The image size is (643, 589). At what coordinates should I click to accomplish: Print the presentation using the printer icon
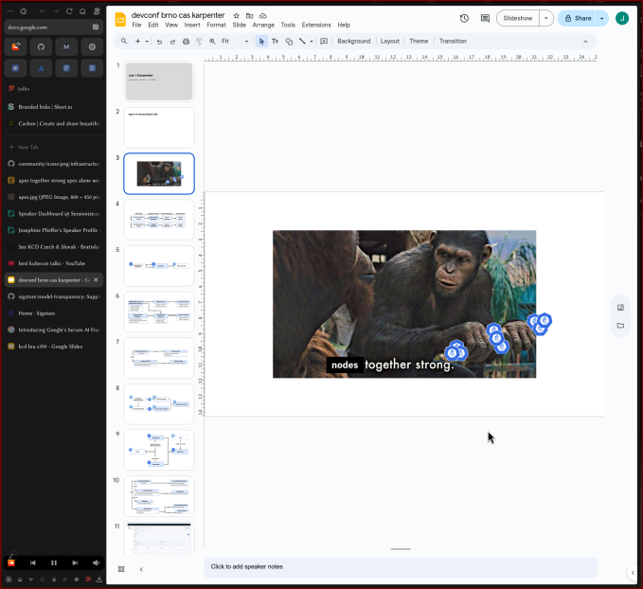point(186,42)
